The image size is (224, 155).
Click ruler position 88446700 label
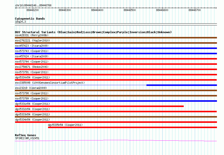click(x=195, y=10)
